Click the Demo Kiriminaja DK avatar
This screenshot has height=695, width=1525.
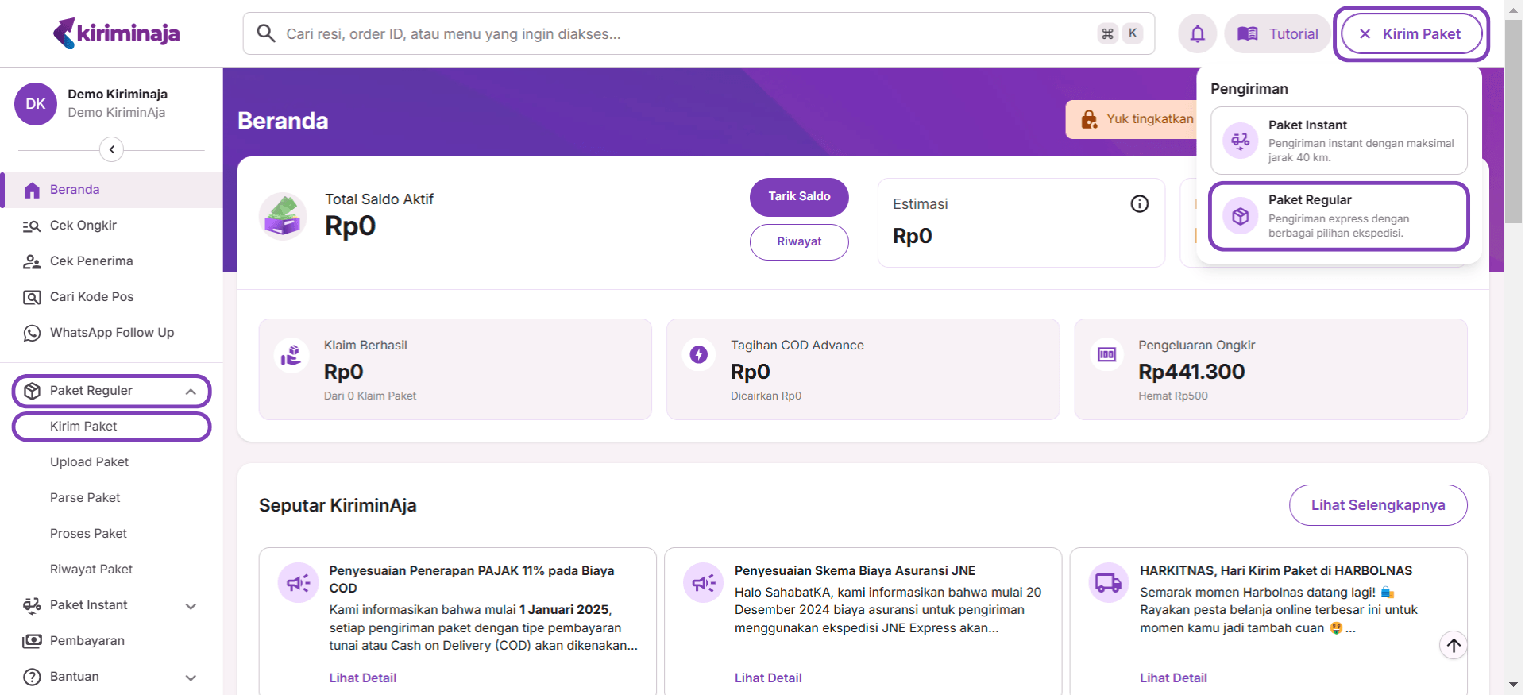[36, 104]
